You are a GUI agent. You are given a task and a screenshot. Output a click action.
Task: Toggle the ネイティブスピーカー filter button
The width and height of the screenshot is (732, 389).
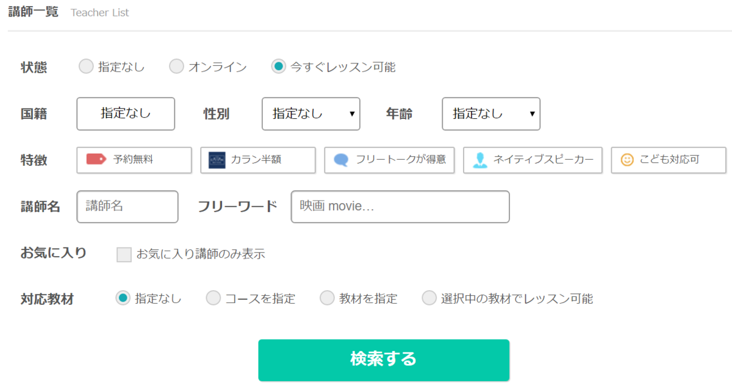point(533,160)
